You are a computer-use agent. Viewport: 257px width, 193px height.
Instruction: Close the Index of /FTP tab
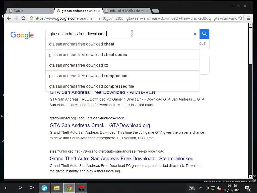click(147, 11)
